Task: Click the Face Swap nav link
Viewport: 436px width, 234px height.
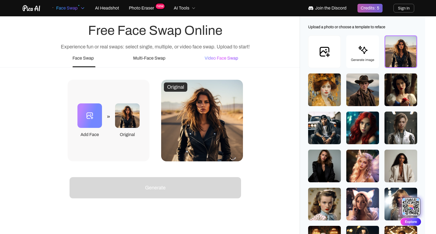Action: tap(67, 8)
